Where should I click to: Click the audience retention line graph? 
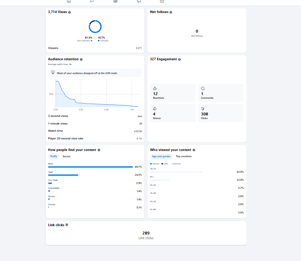97,94
